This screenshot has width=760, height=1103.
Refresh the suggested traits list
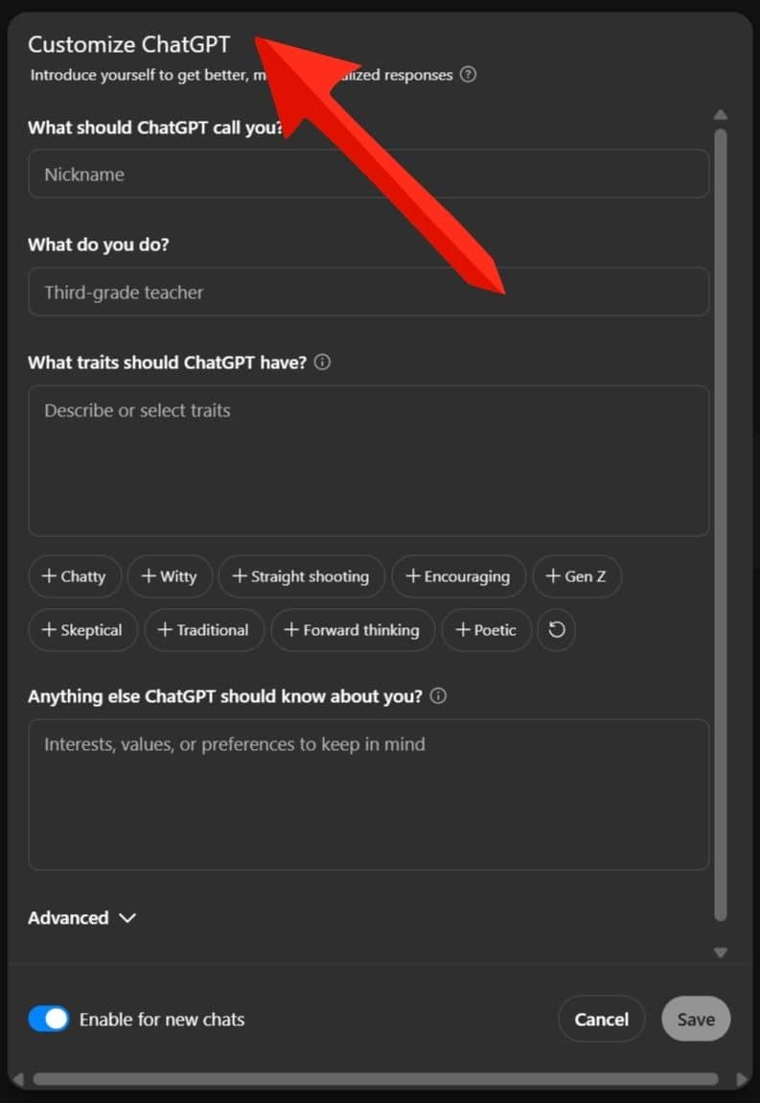556,629
